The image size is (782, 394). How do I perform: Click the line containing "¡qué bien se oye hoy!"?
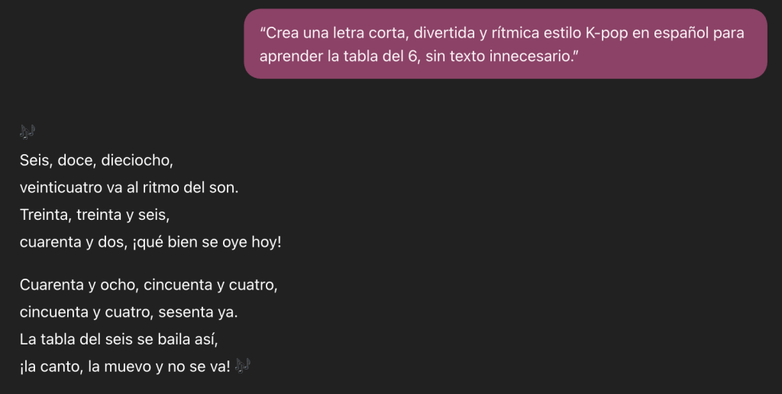[156, 242]
